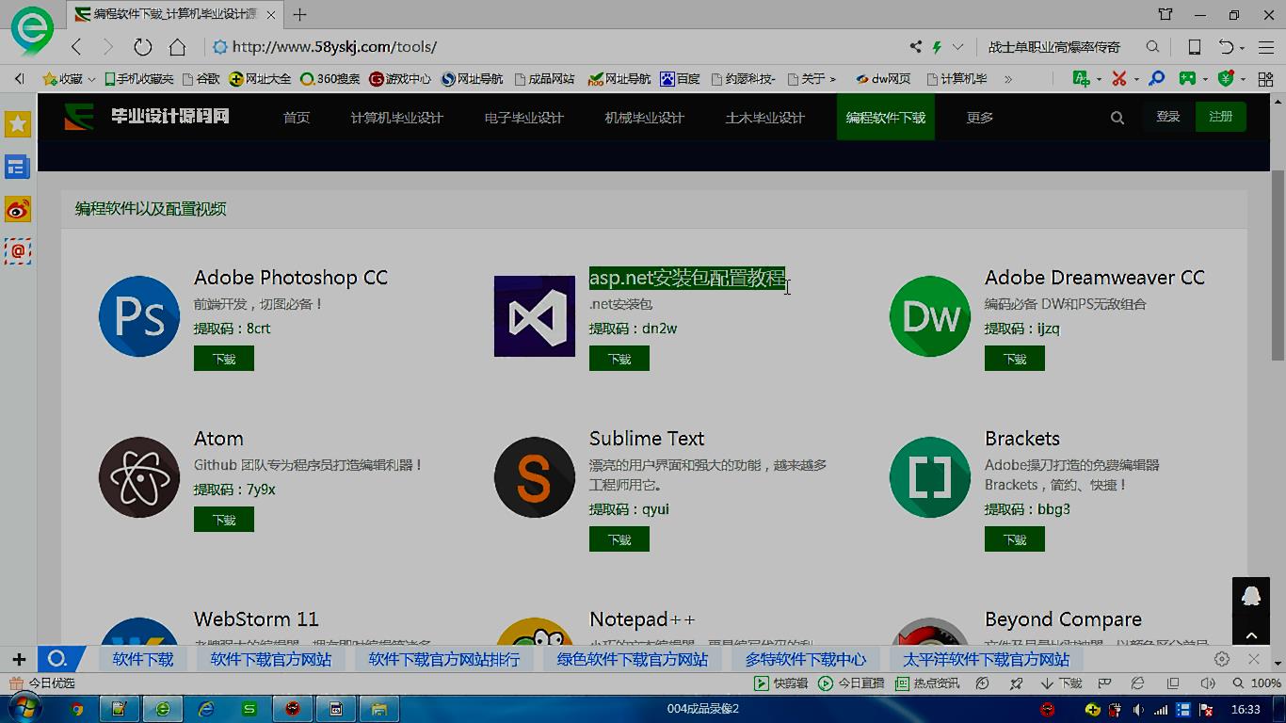Click the QQ contact floating icon
This screenshot has width=1286, height=723.
[x=1251, y=595]
